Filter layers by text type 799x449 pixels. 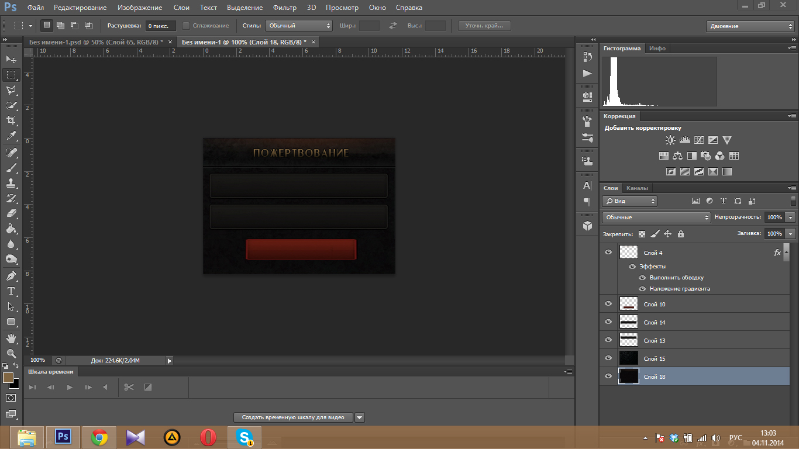point(724,201)
